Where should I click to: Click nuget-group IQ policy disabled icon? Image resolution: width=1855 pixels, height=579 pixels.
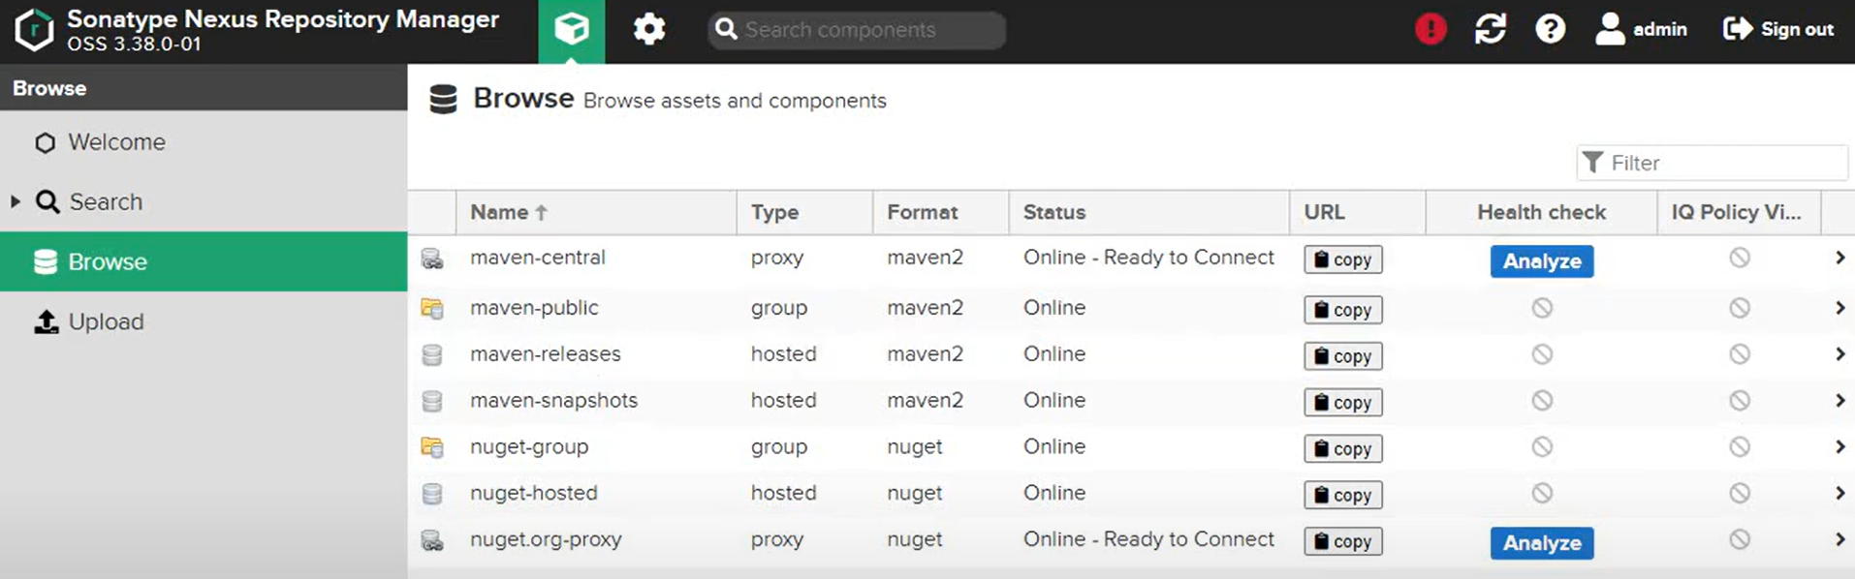coord(1740,446)
